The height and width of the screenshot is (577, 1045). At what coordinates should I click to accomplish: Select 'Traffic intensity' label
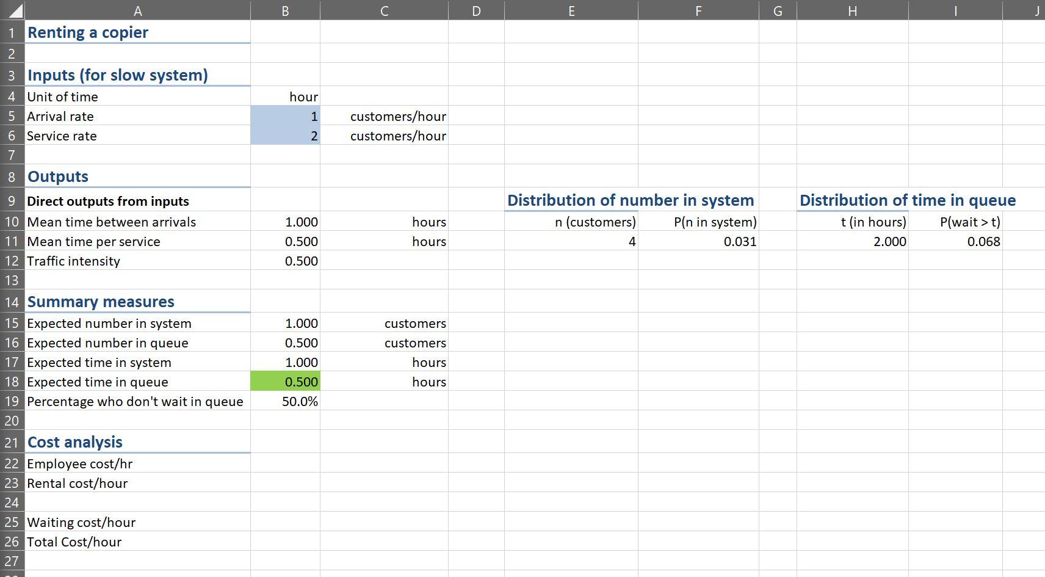pos(137,261)
